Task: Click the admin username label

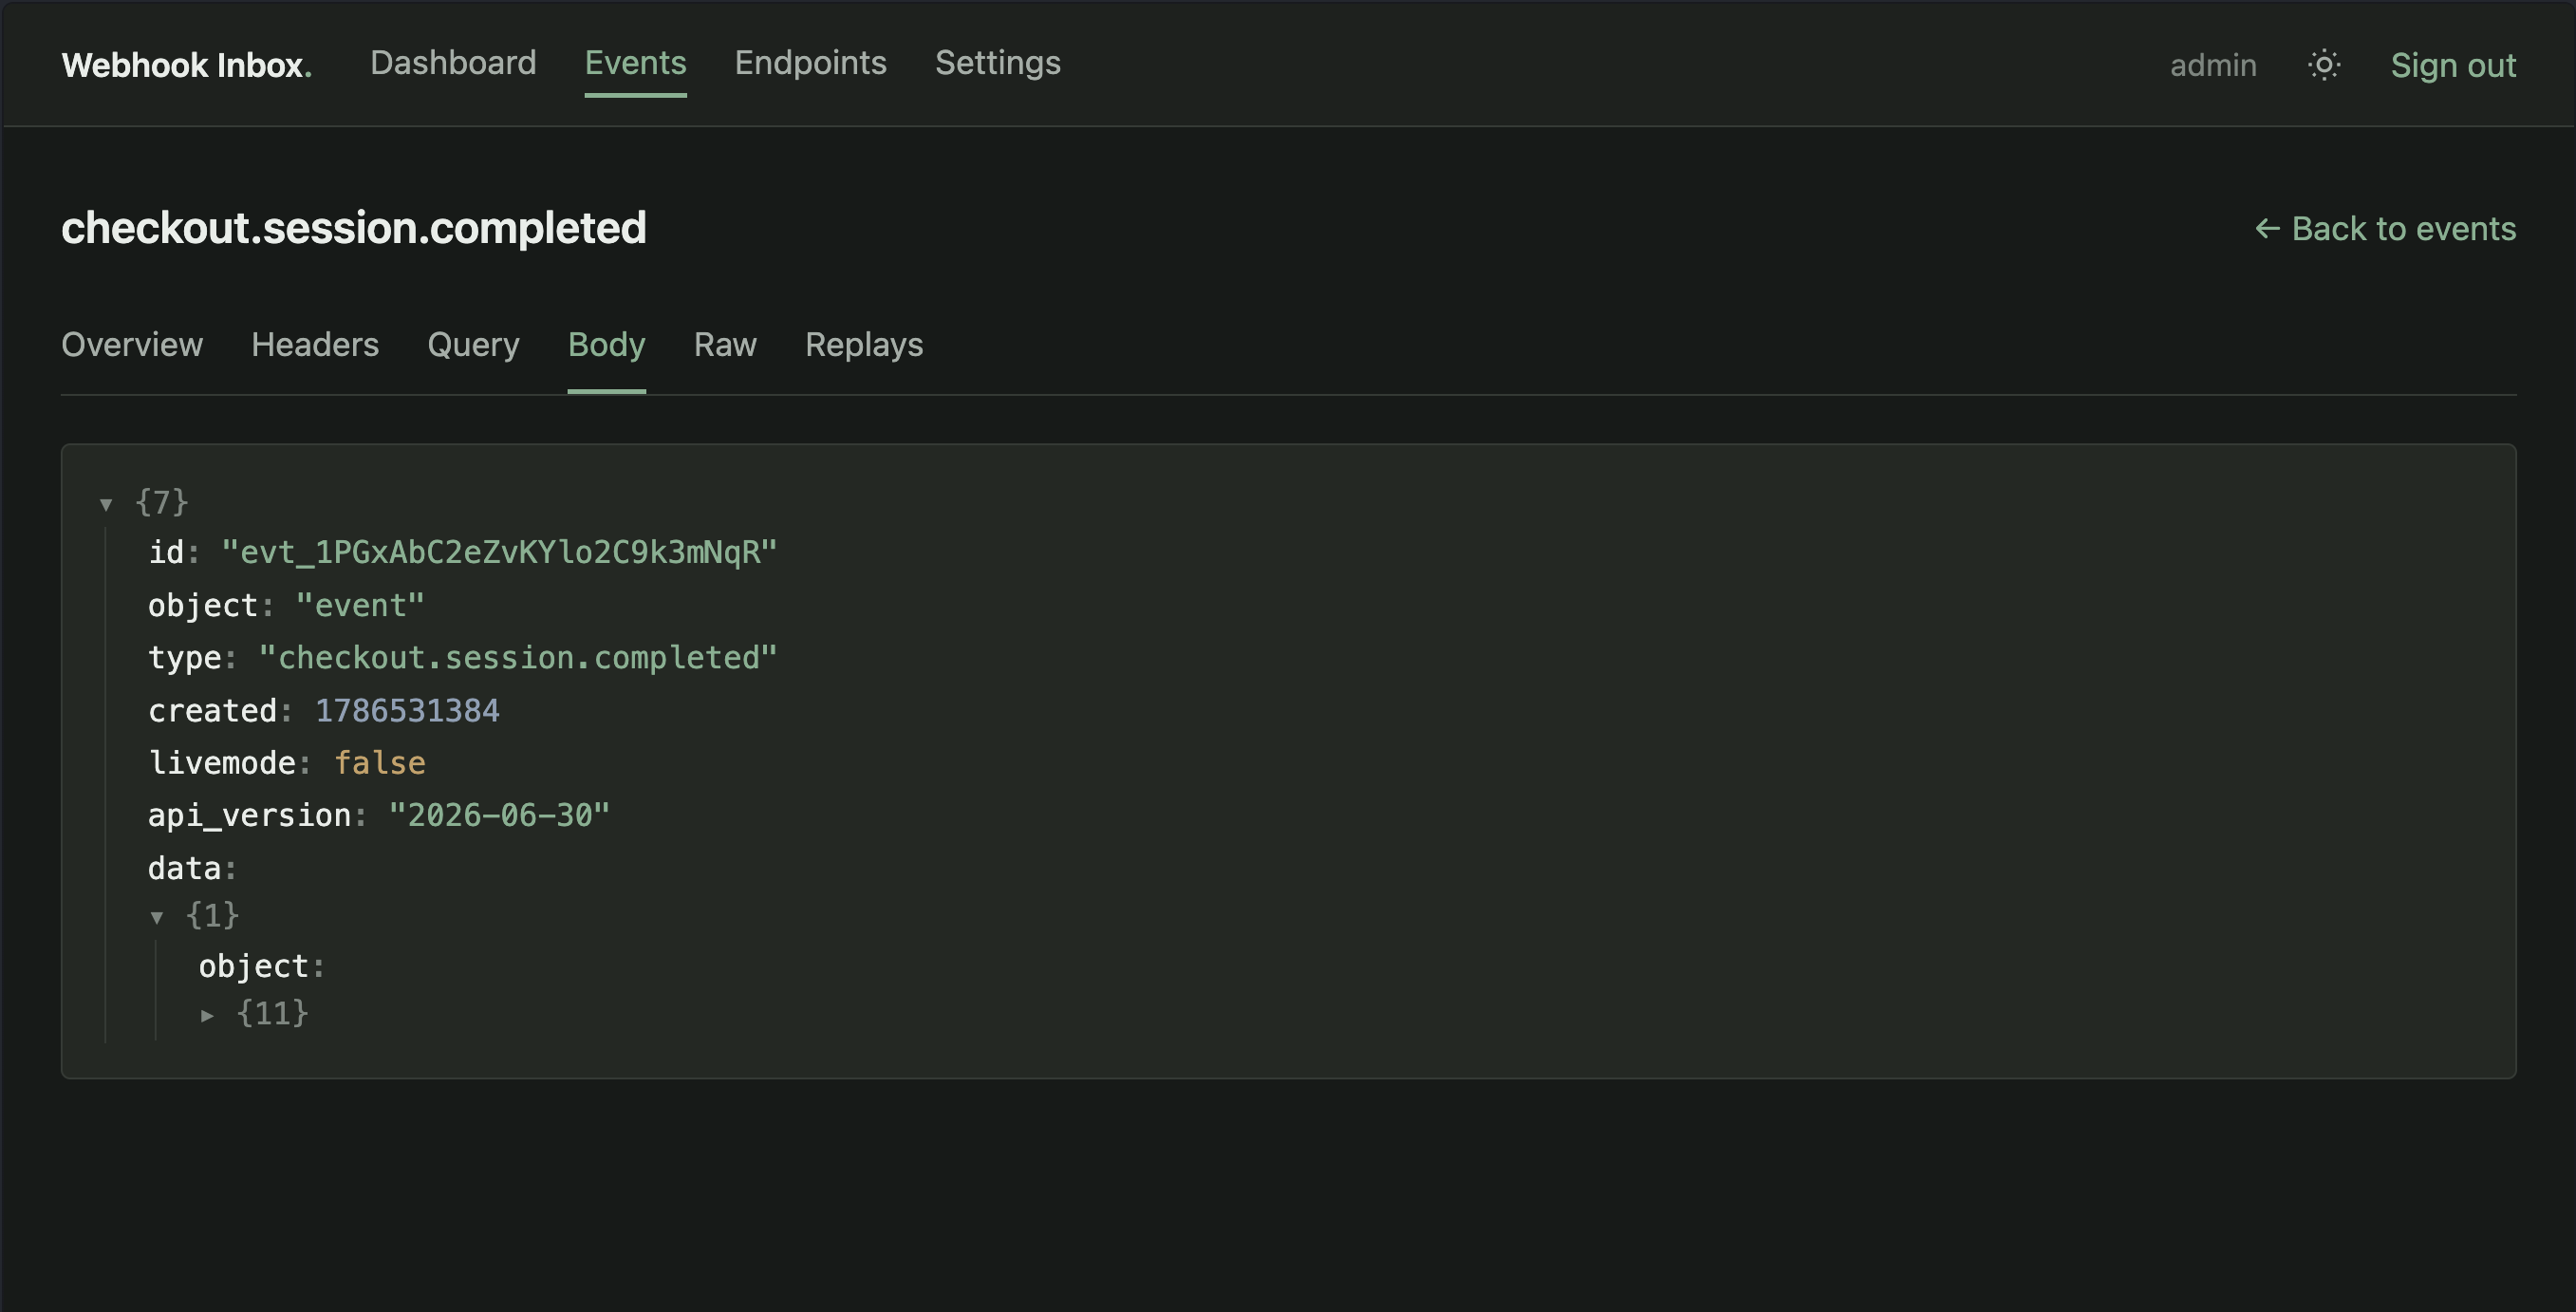Action: point(2213,65)
